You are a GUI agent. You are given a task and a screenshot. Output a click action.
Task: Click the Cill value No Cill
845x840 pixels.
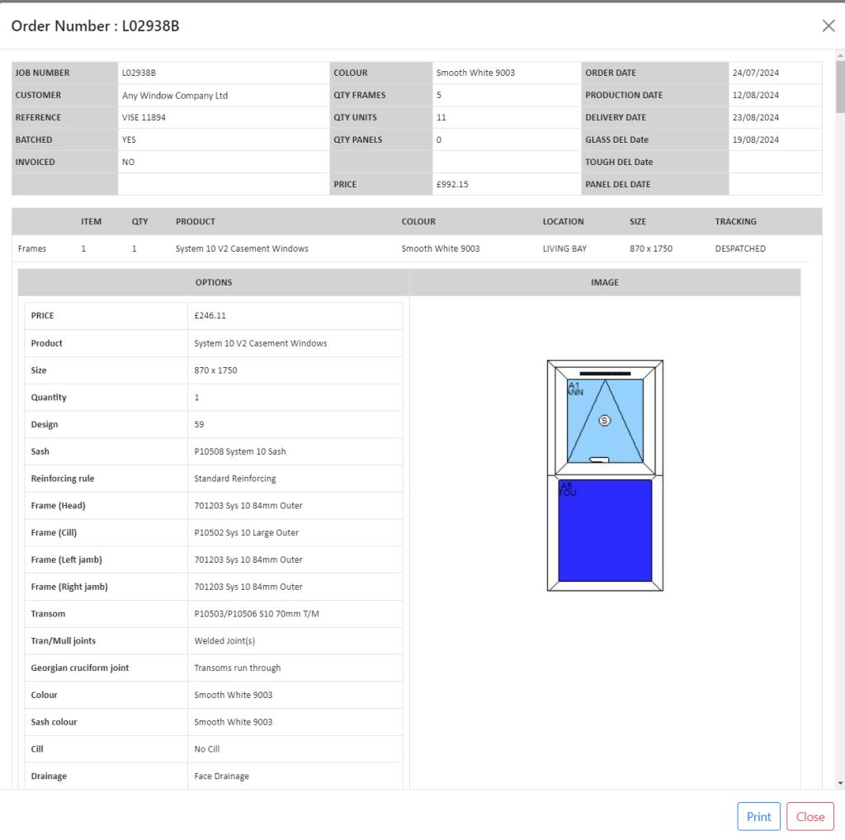tap(206, 749)
